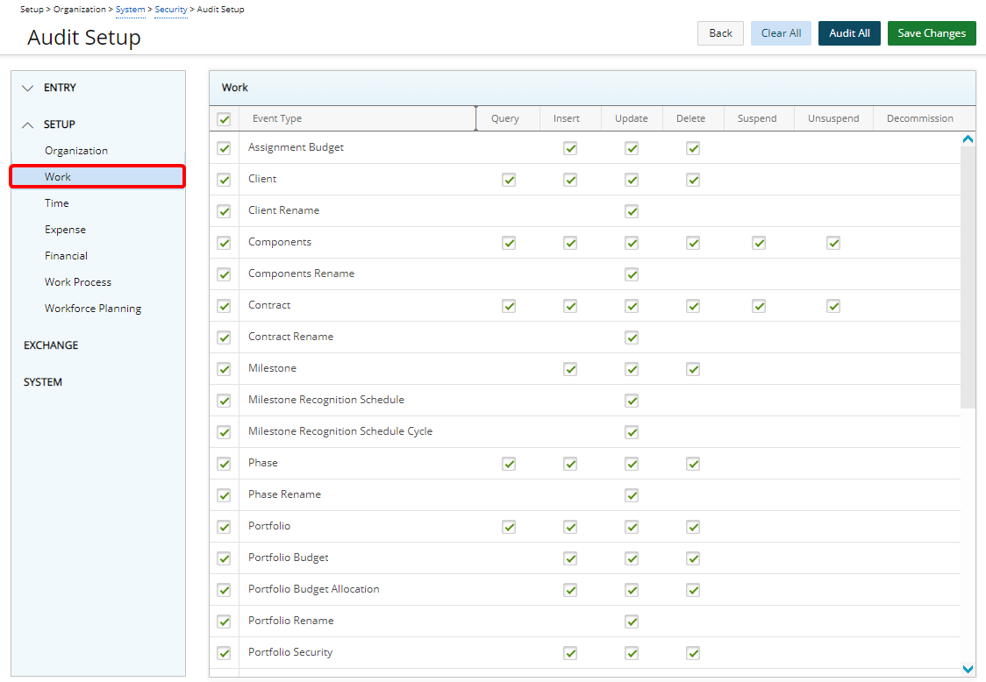Uncheck Components Suspend checkbox
986x682 pixels.
759,243
